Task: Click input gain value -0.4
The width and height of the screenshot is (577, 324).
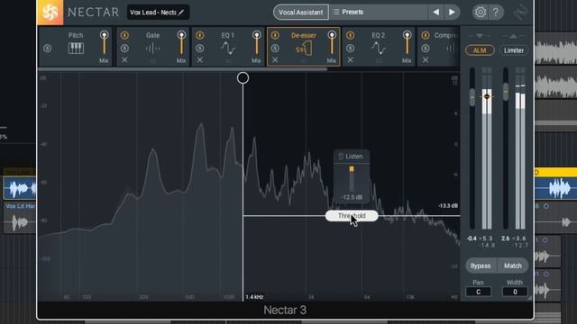Action: click(x=472, y=238)
